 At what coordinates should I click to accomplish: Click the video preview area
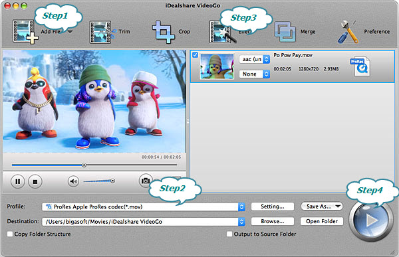click(94, 102)
